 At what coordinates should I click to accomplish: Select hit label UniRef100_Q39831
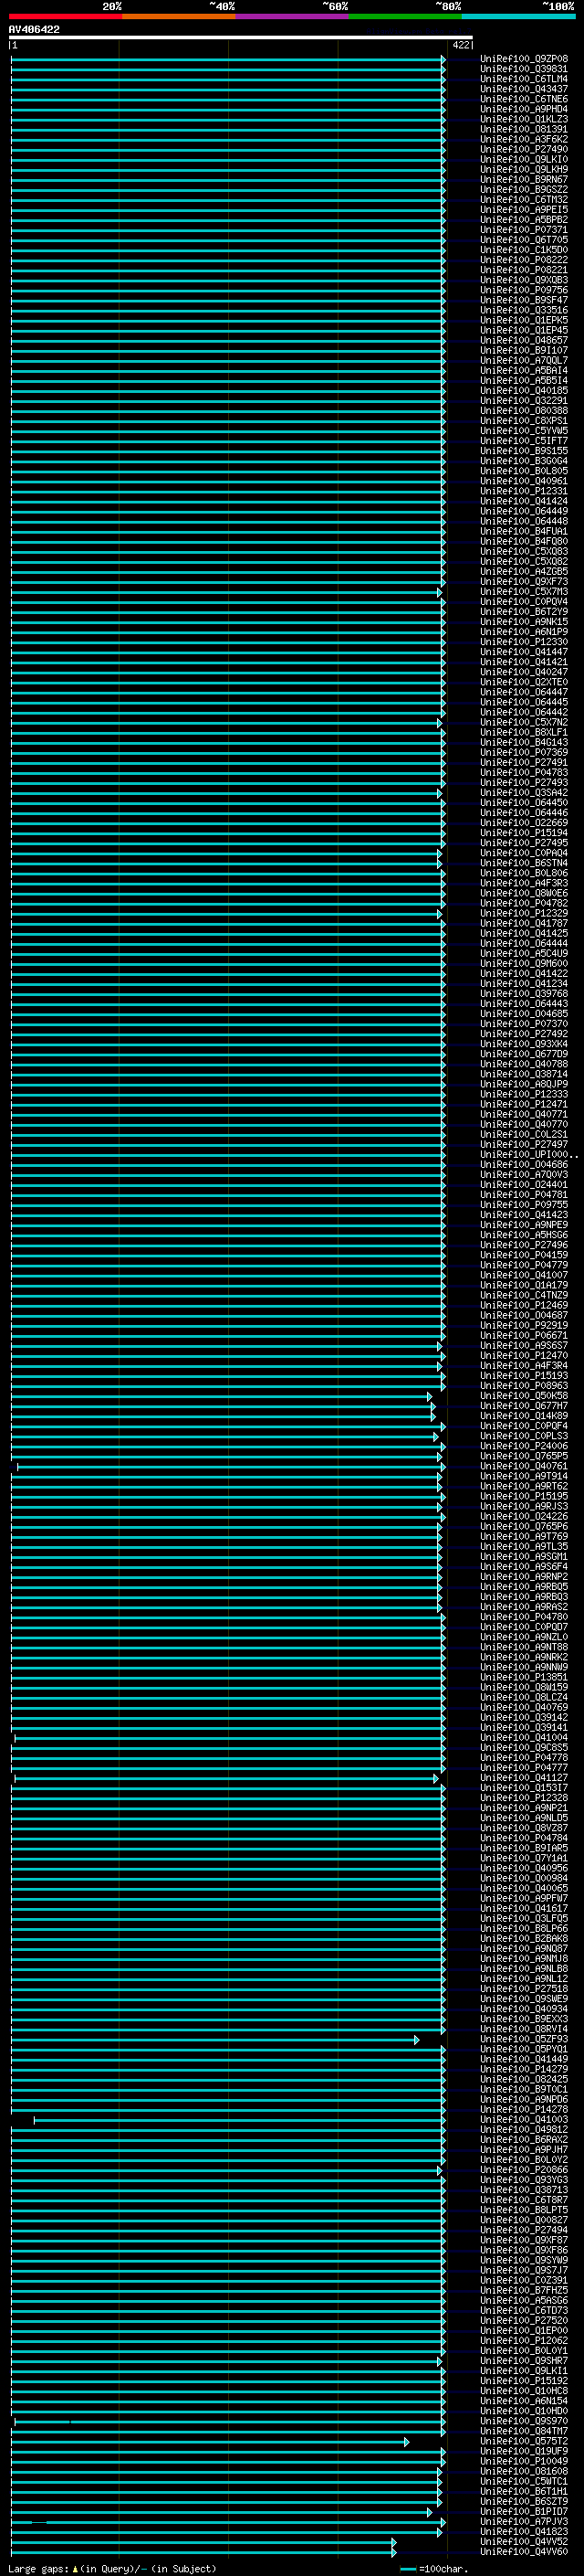[523, 69]
